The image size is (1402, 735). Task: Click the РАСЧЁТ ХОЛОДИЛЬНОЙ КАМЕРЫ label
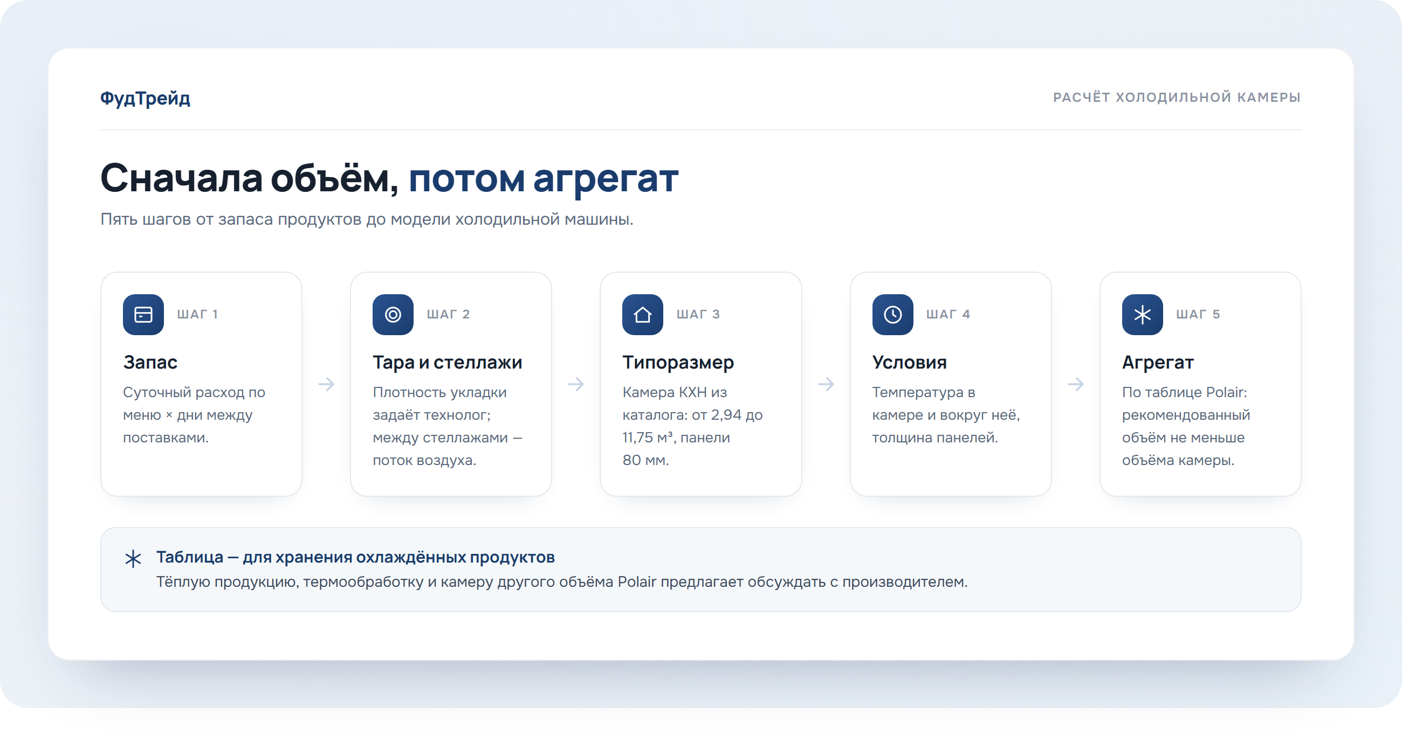(x=1177, y=98)
